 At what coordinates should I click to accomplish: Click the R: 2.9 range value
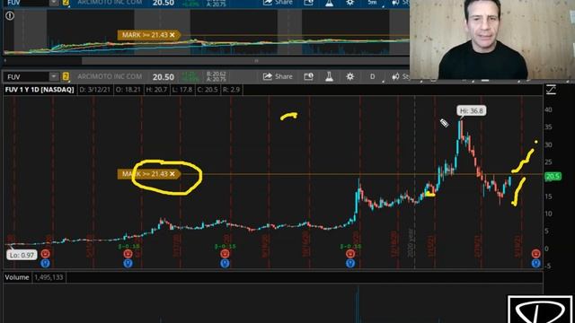coord(231,90)
